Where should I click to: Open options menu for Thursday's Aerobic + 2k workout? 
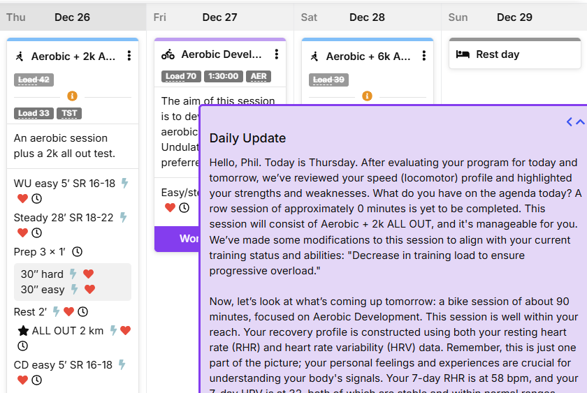click(x=129, y=56)
